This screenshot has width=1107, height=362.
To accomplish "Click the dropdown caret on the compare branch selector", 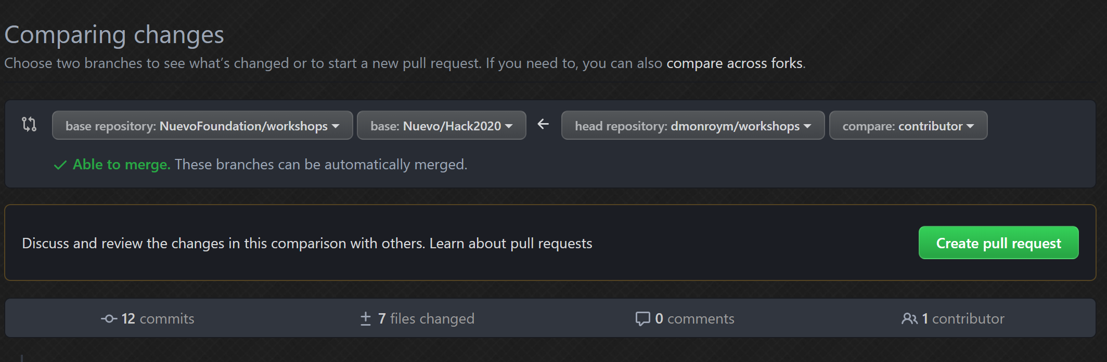I will (x=971, y=125).
